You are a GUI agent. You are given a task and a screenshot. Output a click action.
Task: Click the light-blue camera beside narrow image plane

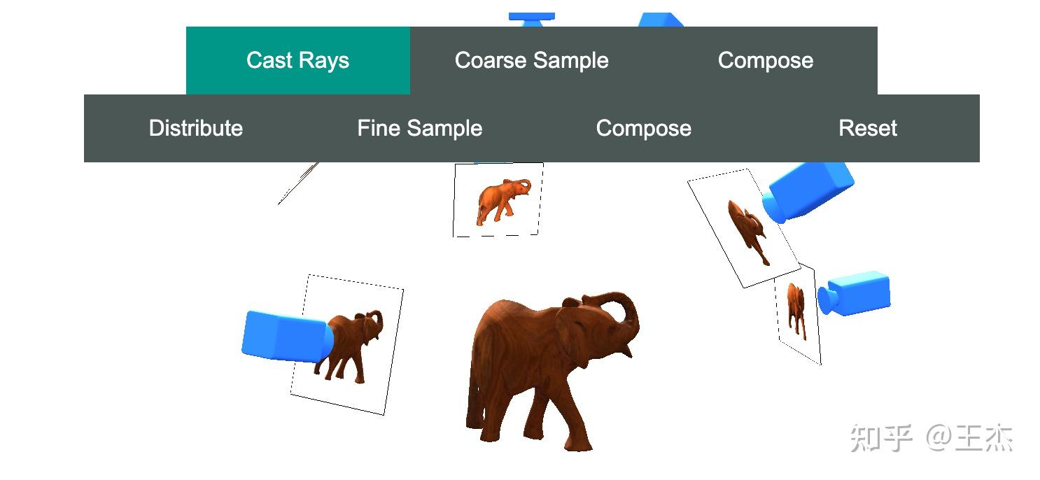point(855,293)
